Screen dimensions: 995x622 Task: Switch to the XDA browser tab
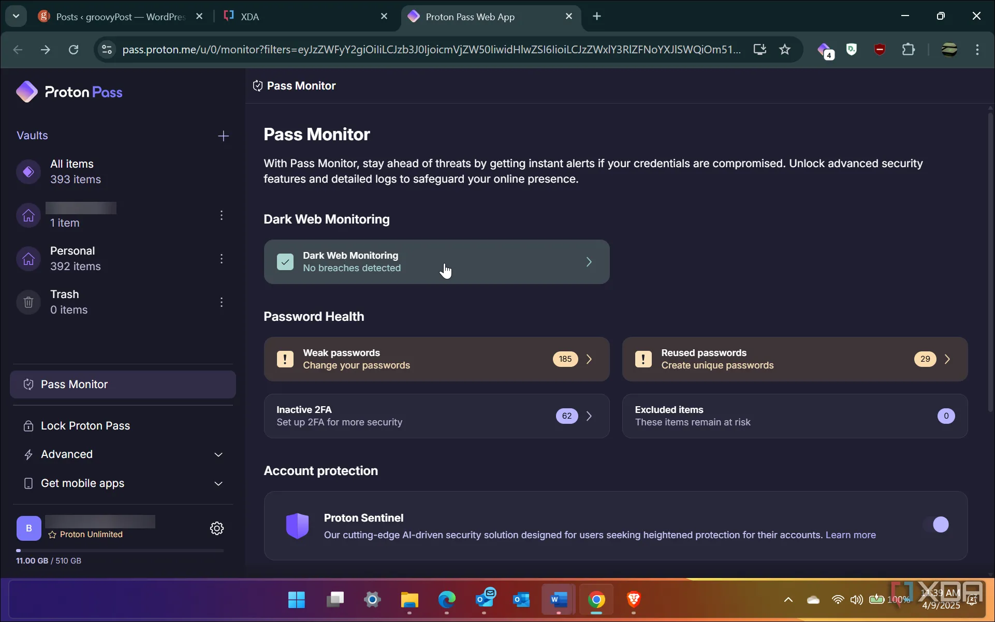pos(305,17)
